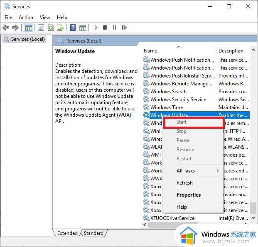Click the Properties sheet toolbar icon
The width and height of the screenshot is (258, 247).
[41, 27]
